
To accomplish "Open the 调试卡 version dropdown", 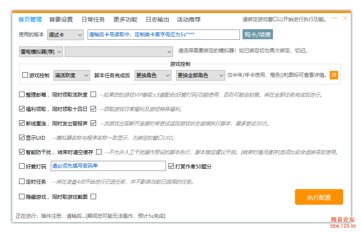I will (65, 35).
